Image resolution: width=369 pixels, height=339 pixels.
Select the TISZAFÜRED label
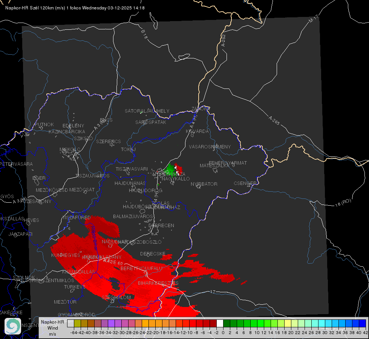77,217
